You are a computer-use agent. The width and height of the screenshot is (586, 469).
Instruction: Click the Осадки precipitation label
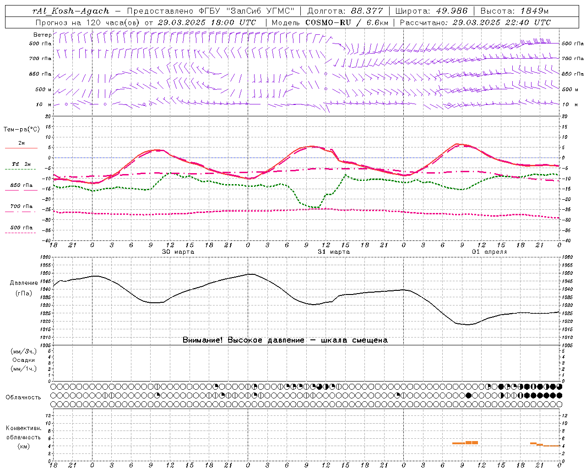(x=23, y=360)
